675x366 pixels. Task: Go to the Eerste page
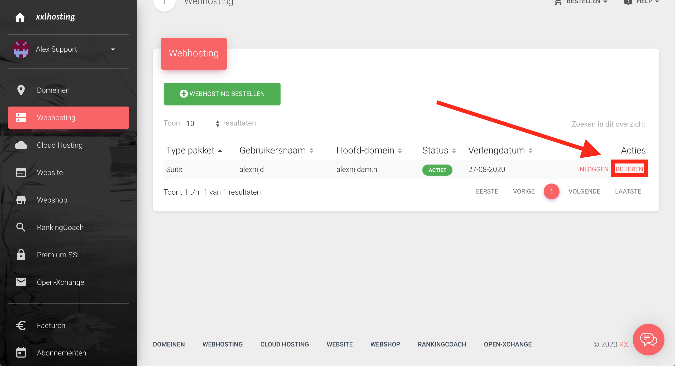[x=487, y=191]
